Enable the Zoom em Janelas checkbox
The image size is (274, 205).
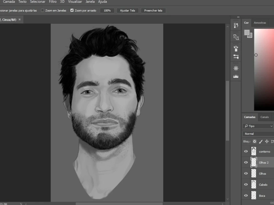42,10
